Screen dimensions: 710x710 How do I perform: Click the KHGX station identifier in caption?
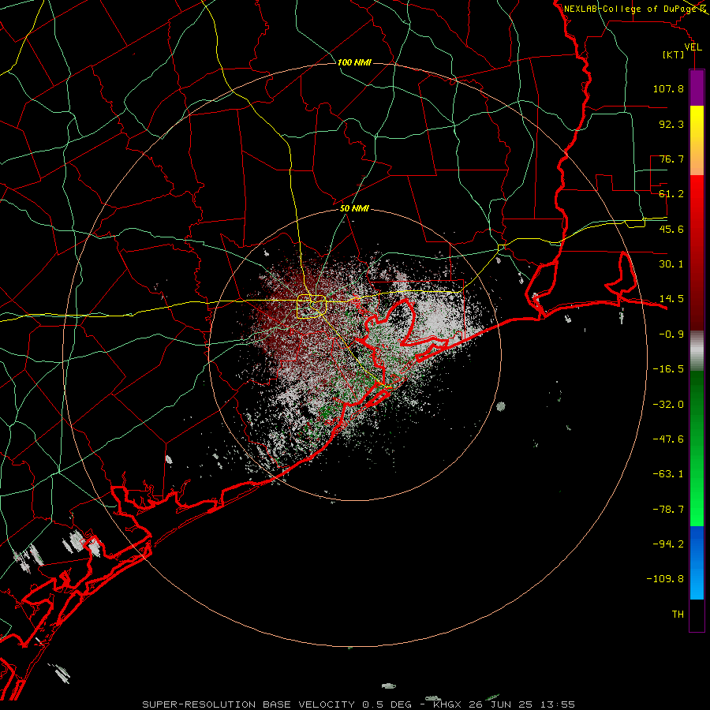(446, 704)
